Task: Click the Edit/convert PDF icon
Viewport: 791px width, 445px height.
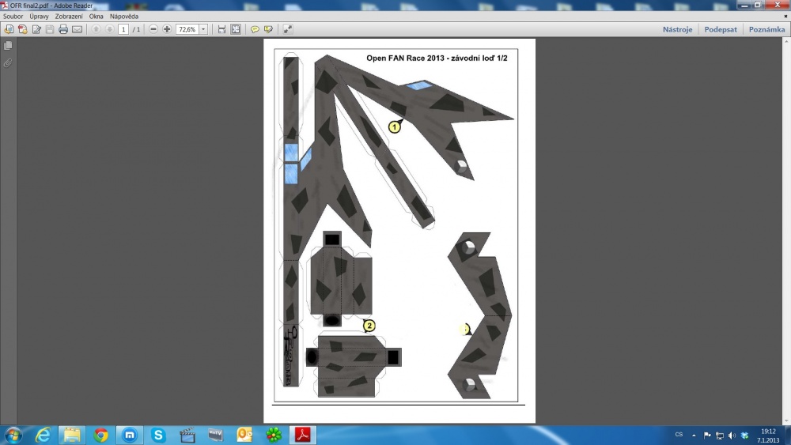Action: click(x=36, y=29)
